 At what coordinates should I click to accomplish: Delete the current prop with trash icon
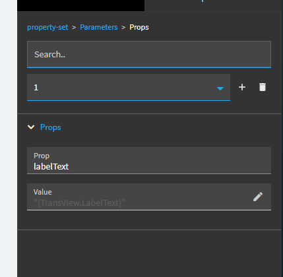click(263, 87)
